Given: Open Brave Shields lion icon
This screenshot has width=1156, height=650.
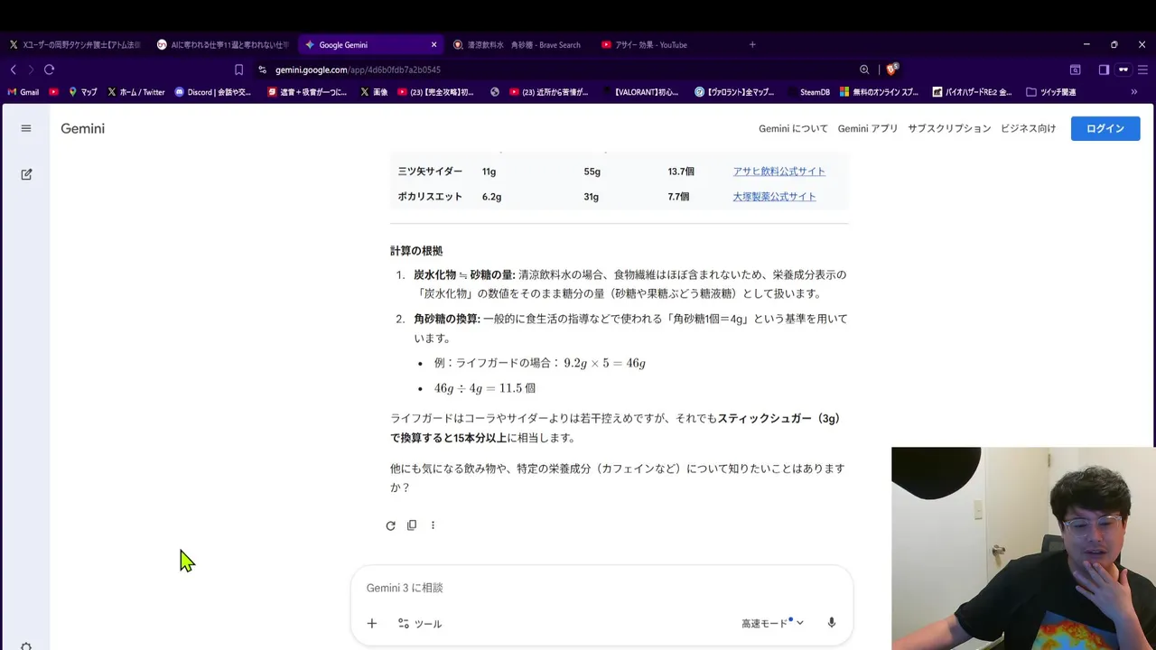Looking at the screenshot, I should 892,70.
